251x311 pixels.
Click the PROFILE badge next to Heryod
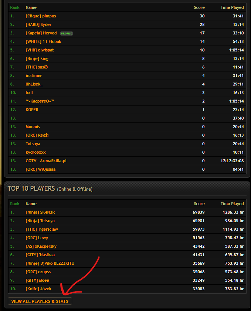point(67,33)
